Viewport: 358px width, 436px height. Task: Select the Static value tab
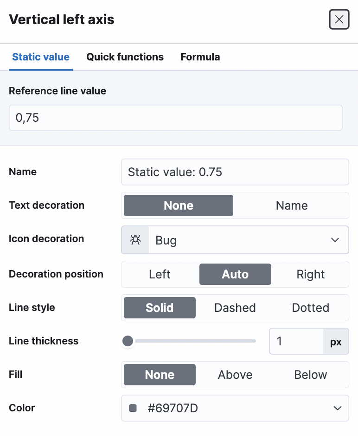point(41,57)
